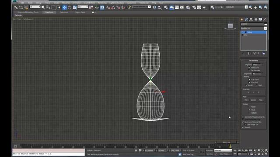This screenshot has height=157, width=280.
Task: Click the Unlink Selection tool
Action: (21, 7)
